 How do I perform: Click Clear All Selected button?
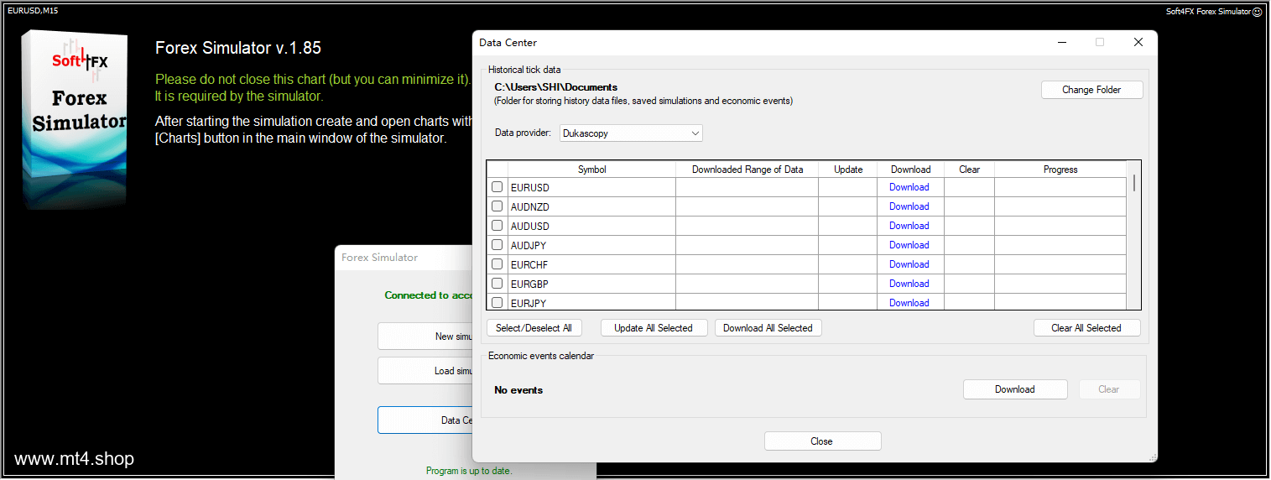tap(1086, 328)
